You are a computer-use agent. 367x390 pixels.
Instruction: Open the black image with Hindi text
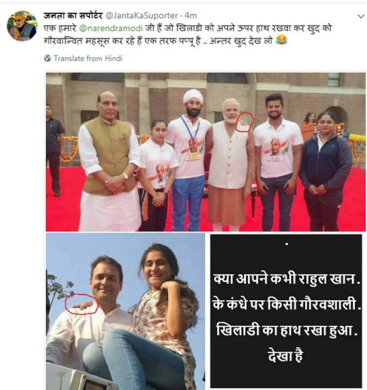(286, 311)
